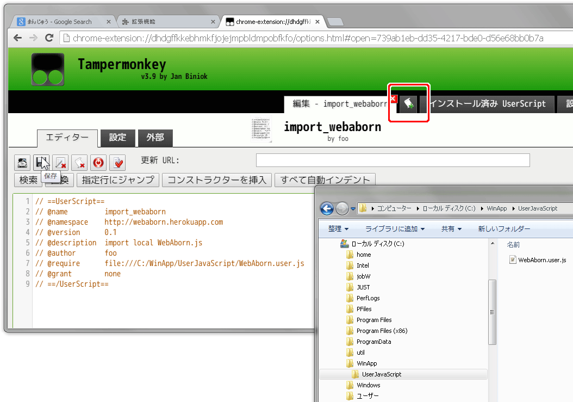This screenshot has width=573, height=402.
Task: Click the syntax check icon with red checkmark
Action: tap(117, 163)
